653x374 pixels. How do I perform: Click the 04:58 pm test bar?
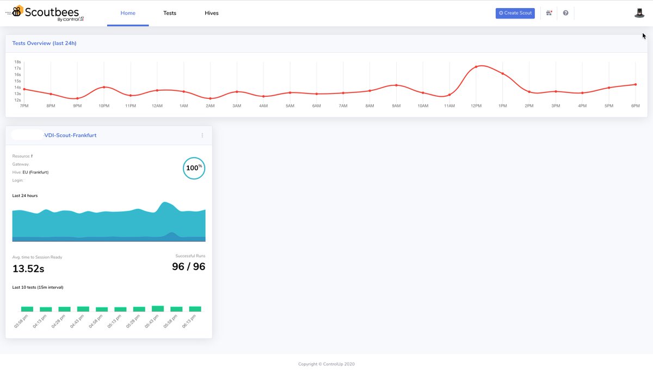click(x=102, y=309)
